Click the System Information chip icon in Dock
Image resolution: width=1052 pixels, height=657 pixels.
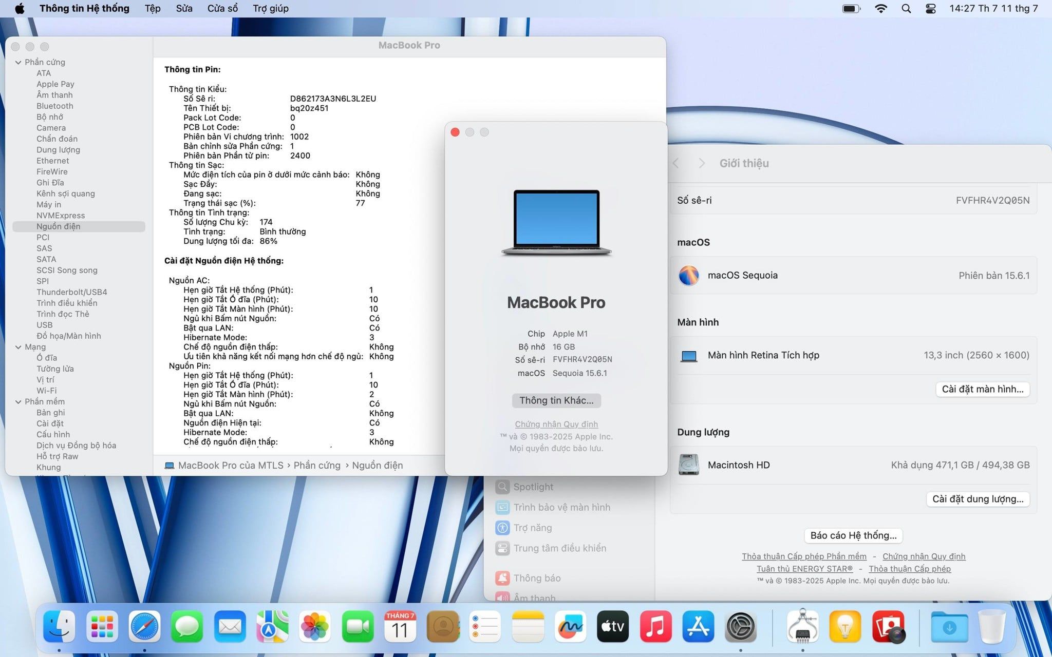[803, 627]
